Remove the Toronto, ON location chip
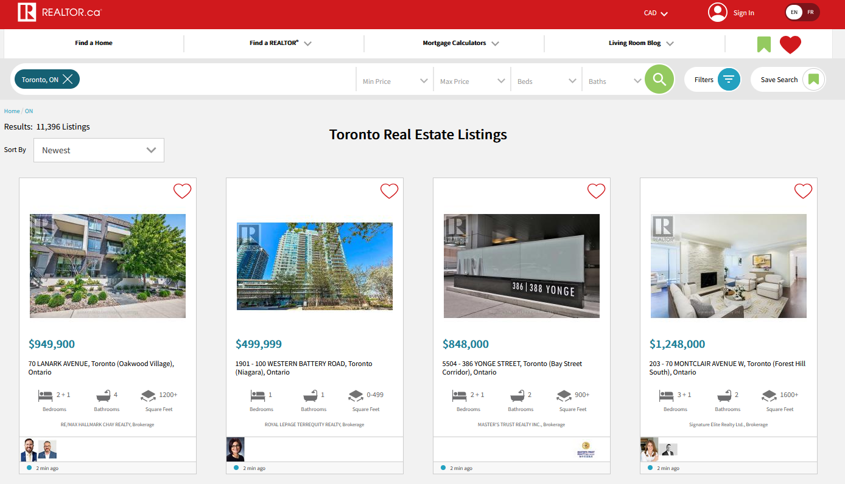845x484 pixels. [x=68, y=79]
